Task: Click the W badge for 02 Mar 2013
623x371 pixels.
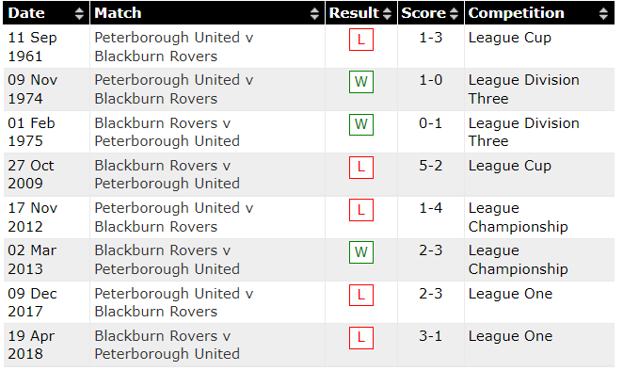Action: [x=361, y=252]
